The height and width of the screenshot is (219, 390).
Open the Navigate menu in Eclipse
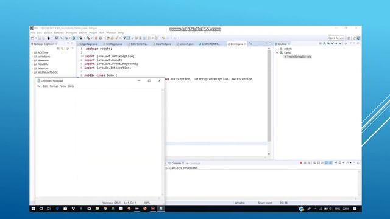point(71,33)
